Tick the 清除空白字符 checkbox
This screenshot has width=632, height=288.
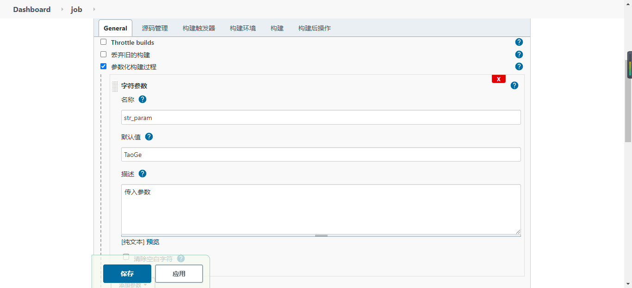(126, 257)
